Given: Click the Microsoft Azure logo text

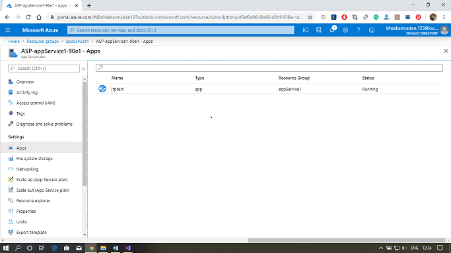Looking at the screenshot, I should [40, 30].
